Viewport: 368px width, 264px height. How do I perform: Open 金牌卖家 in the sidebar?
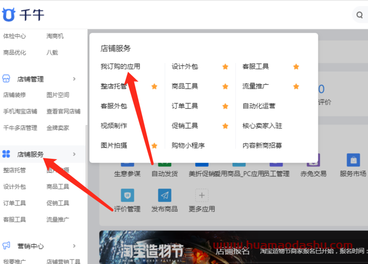58,128
